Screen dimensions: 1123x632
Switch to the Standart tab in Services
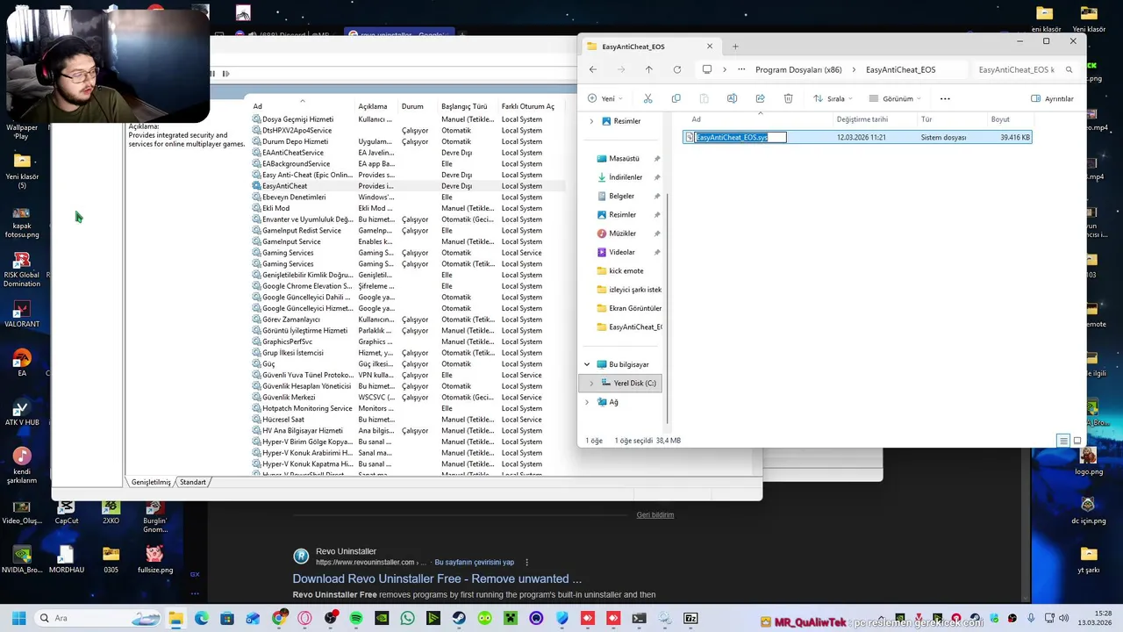(x=193, y=482)
